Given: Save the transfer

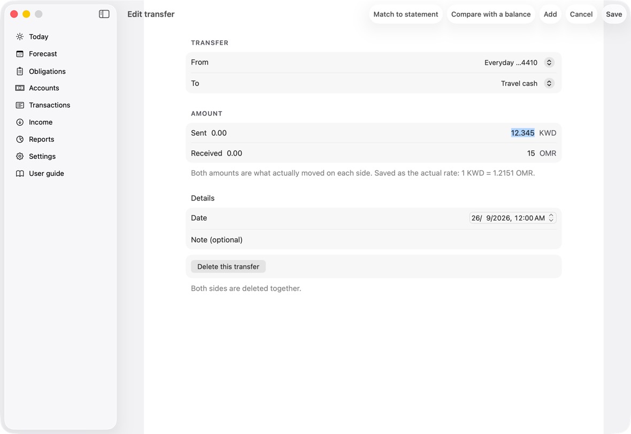Looking at the screenshot, I should click(614, 14).
